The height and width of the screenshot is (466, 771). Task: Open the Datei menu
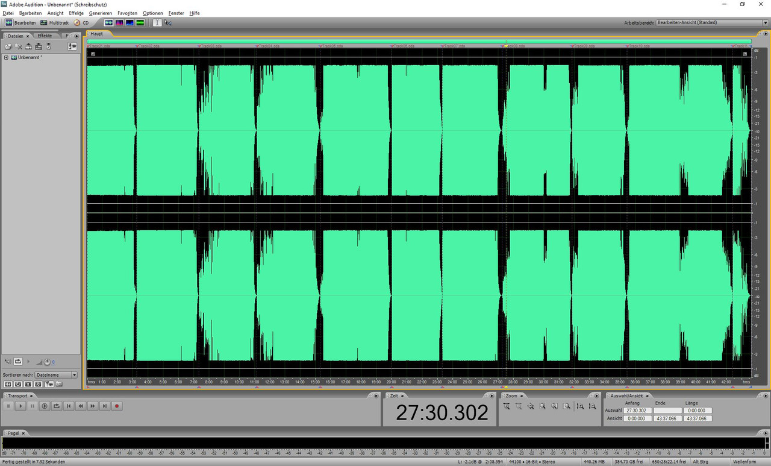[x=8, y=13]
